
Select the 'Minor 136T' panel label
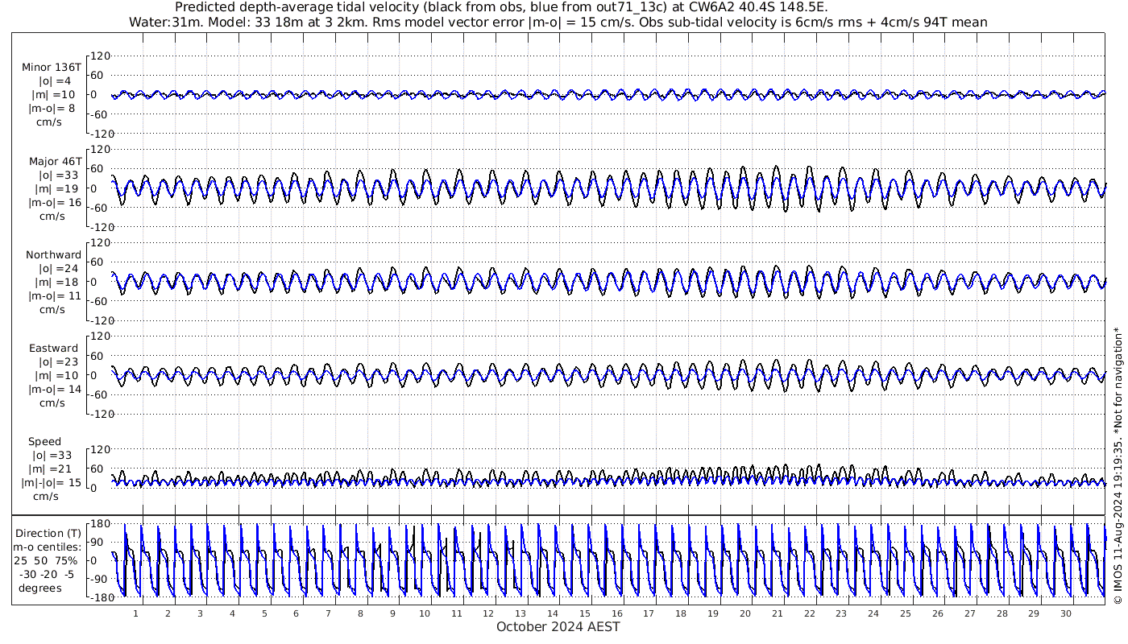[52, 67]
